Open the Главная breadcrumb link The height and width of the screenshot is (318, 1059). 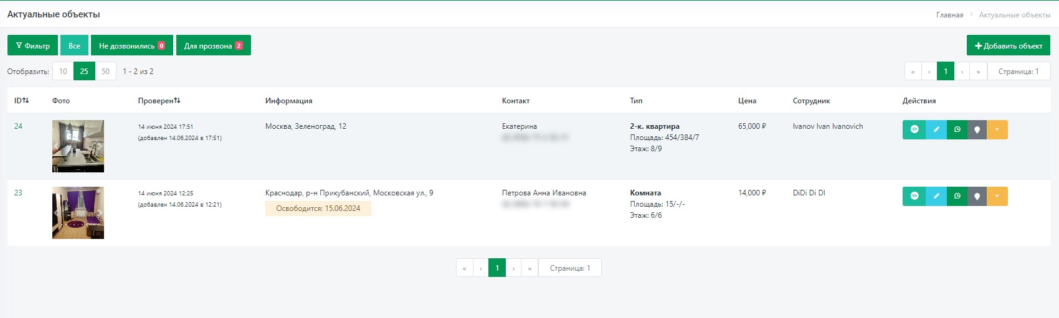click(949, 14)
